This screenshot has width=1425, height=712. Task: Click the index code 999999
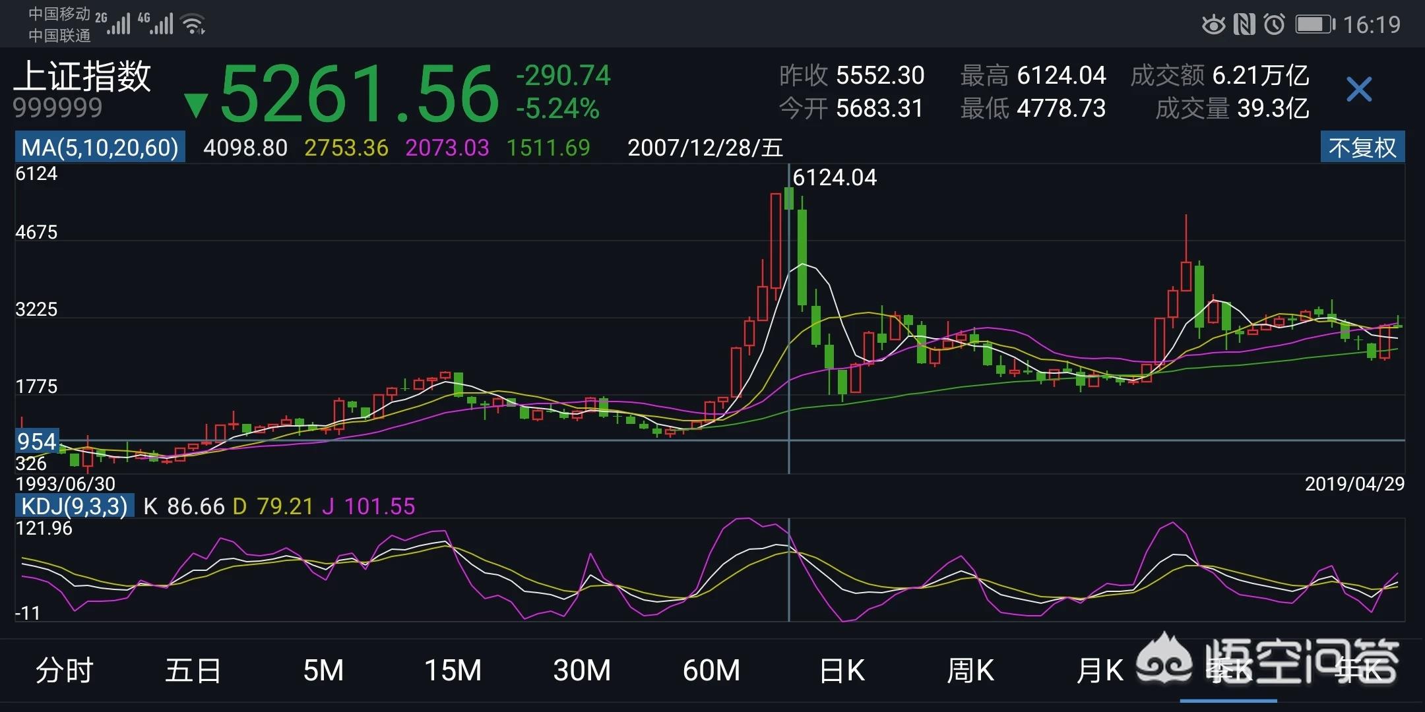tap(58, 108)
